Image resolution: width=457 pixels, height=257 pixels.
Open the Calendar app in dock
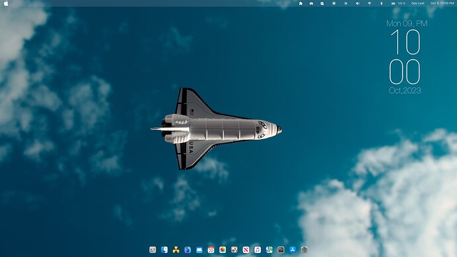point(211,250)
